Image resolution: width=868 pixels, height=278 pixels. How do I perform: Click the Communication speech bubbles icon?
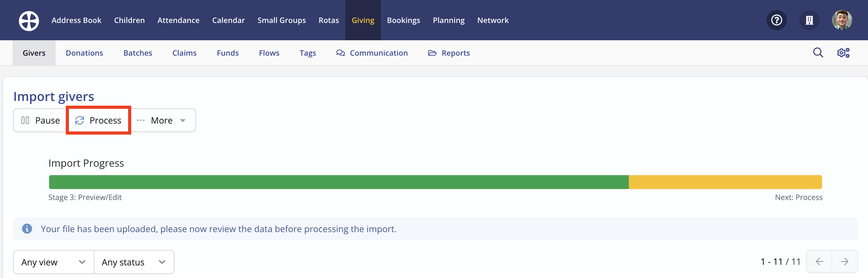click(340, 53)
